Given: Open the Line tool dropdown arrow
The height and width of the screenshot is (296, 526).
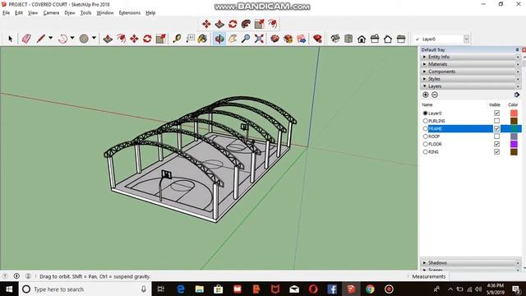Looking at the screenshot, I should point(51,38).
